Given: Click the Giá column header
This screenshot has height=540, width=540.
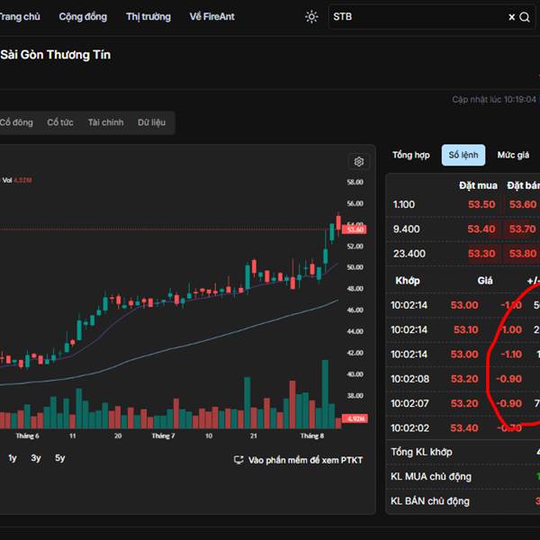Looking at the screenshot, I should click(485, 281).
